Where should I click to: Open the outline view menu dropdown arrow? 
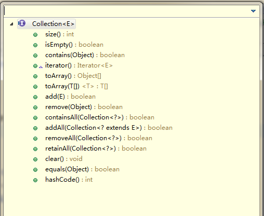[253, 11]
